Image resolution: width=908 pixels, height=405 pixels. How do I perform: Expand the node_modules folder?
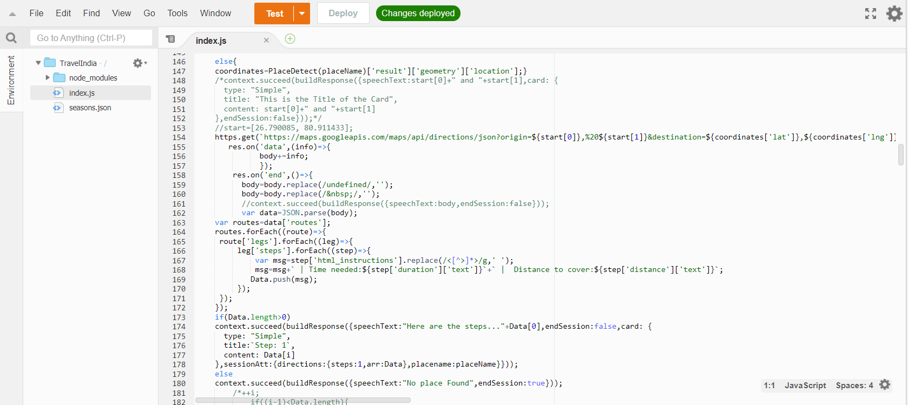pos(48,77)
